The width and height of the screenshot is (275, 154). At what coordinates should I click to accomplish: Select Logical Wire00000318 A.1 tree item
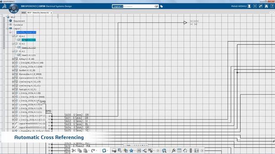(32, 127)
